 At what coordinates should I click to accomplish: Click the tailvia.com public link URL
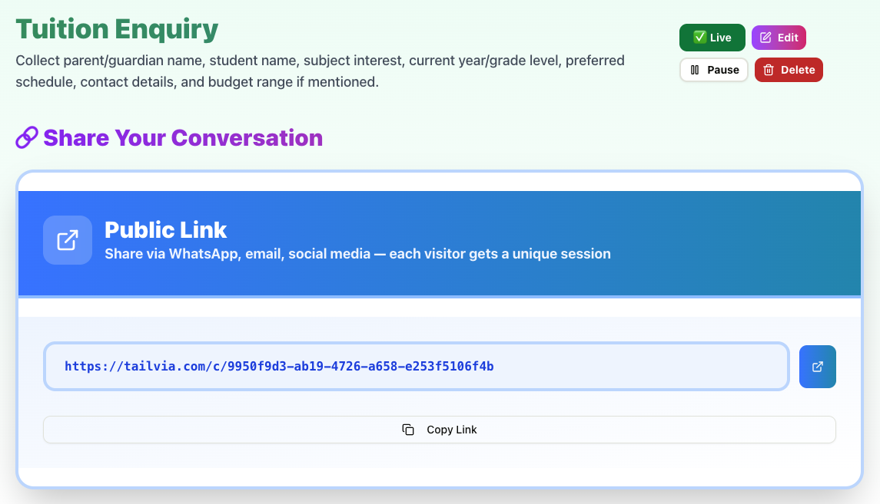coord(278,366)
